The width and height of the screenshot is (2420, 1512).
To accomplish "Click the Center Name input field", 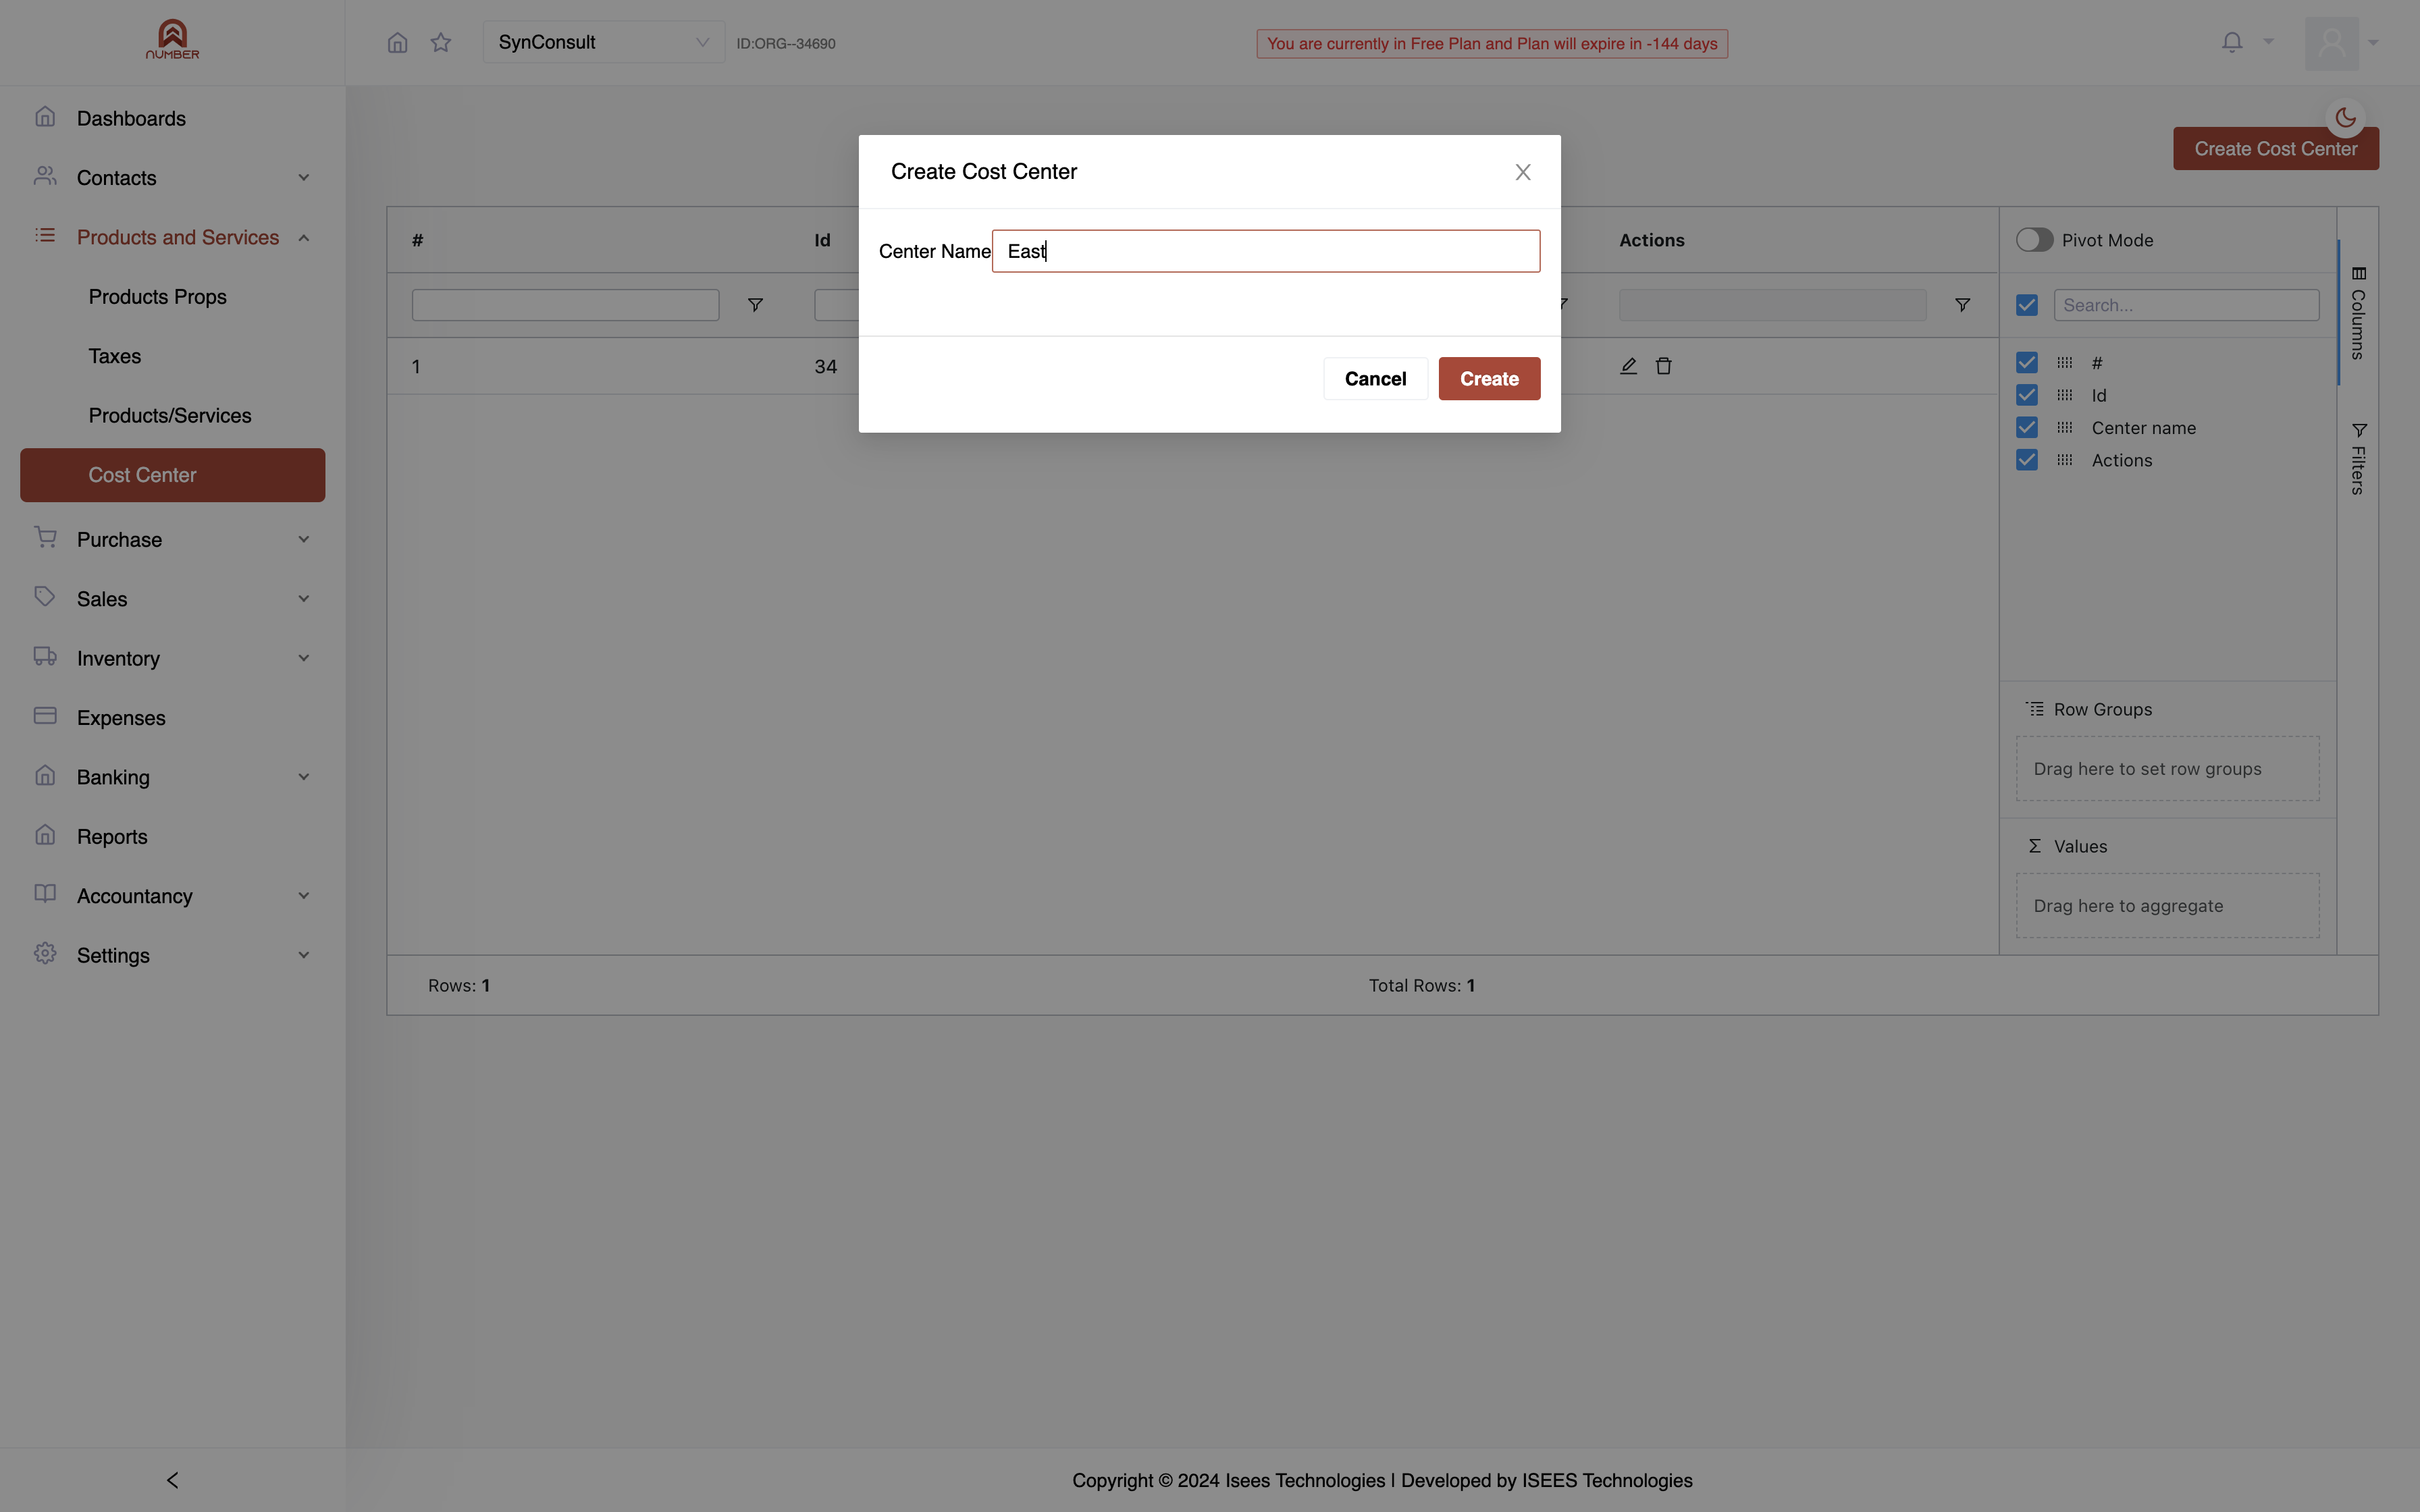I will [1265, 251].
